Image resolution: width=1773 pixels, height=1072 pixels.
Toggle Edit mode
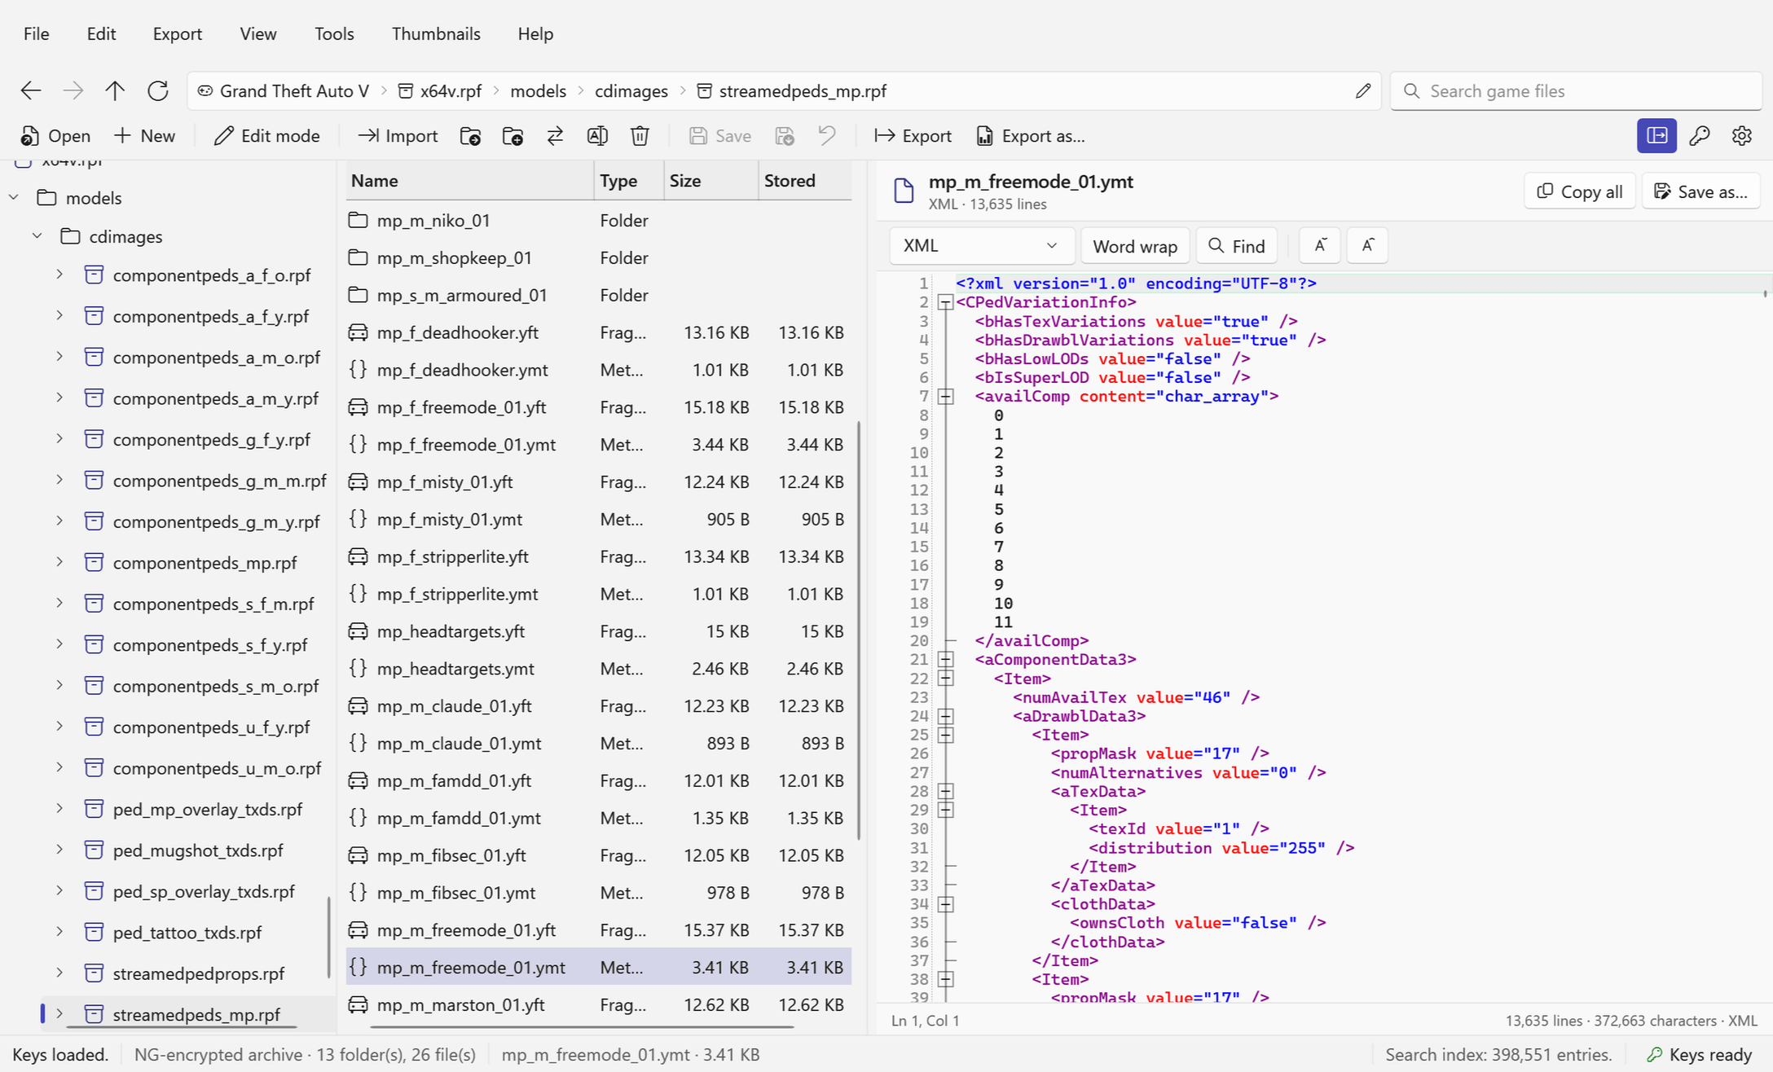click(266, 136)
